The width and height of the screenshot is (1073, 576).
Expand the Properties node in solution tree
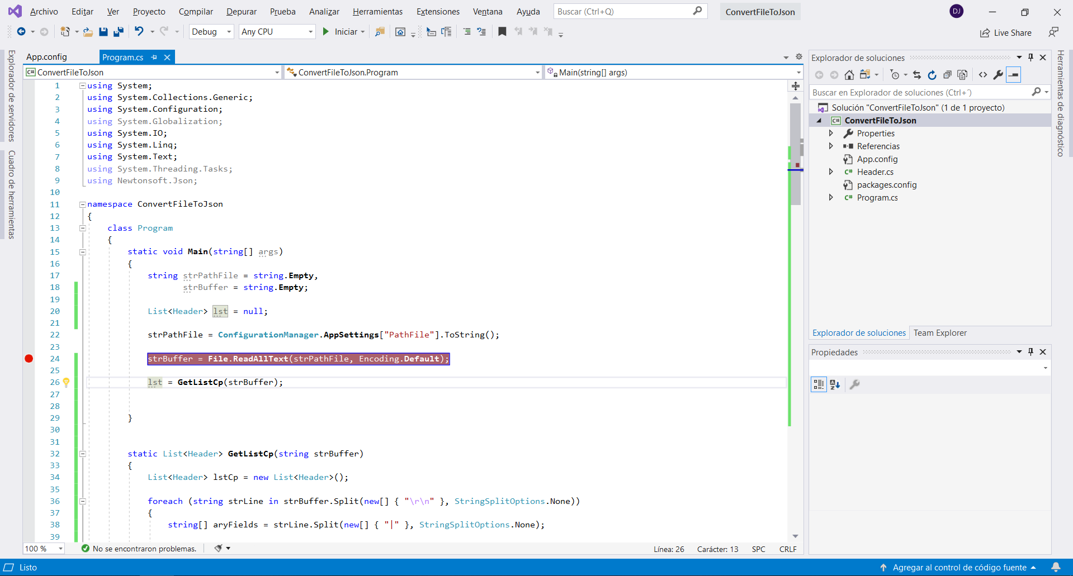tap(831, 134)
